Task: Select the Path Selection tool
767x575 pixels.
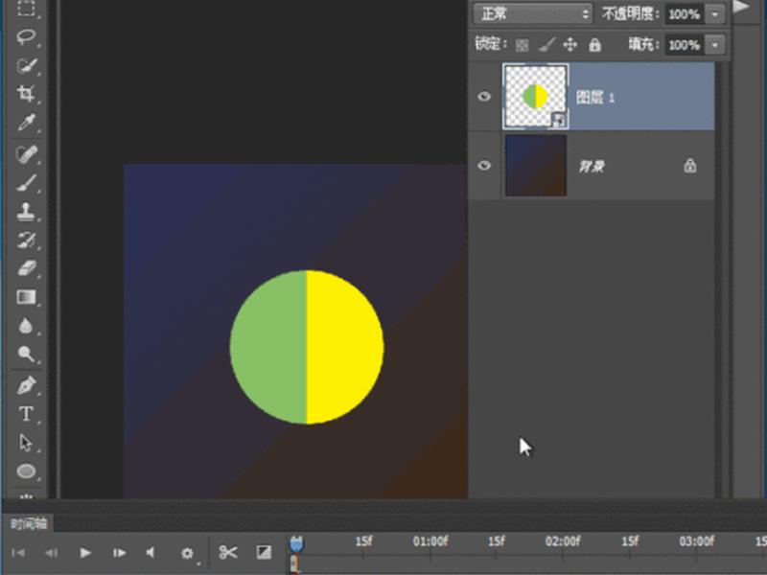Action: pyautogui.click(x=26, y=443)
